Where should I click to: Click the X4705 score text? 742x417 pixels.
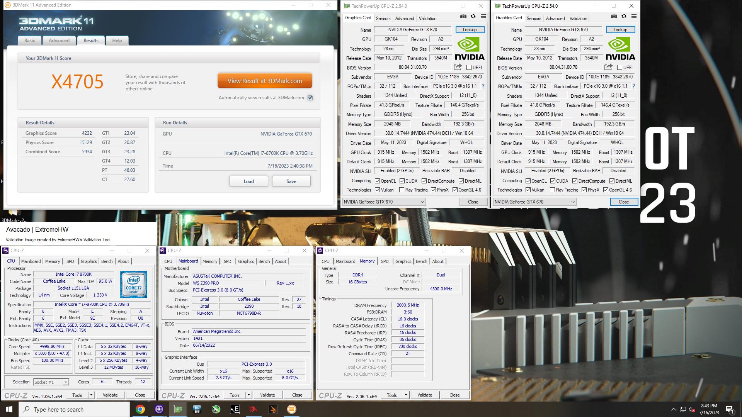click(x=77, y=81)
